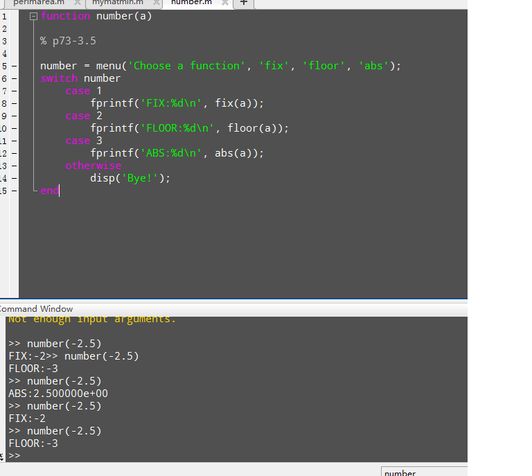
Task: Toggle breakpoint dash beside case 1
Action: coord(15,91)
